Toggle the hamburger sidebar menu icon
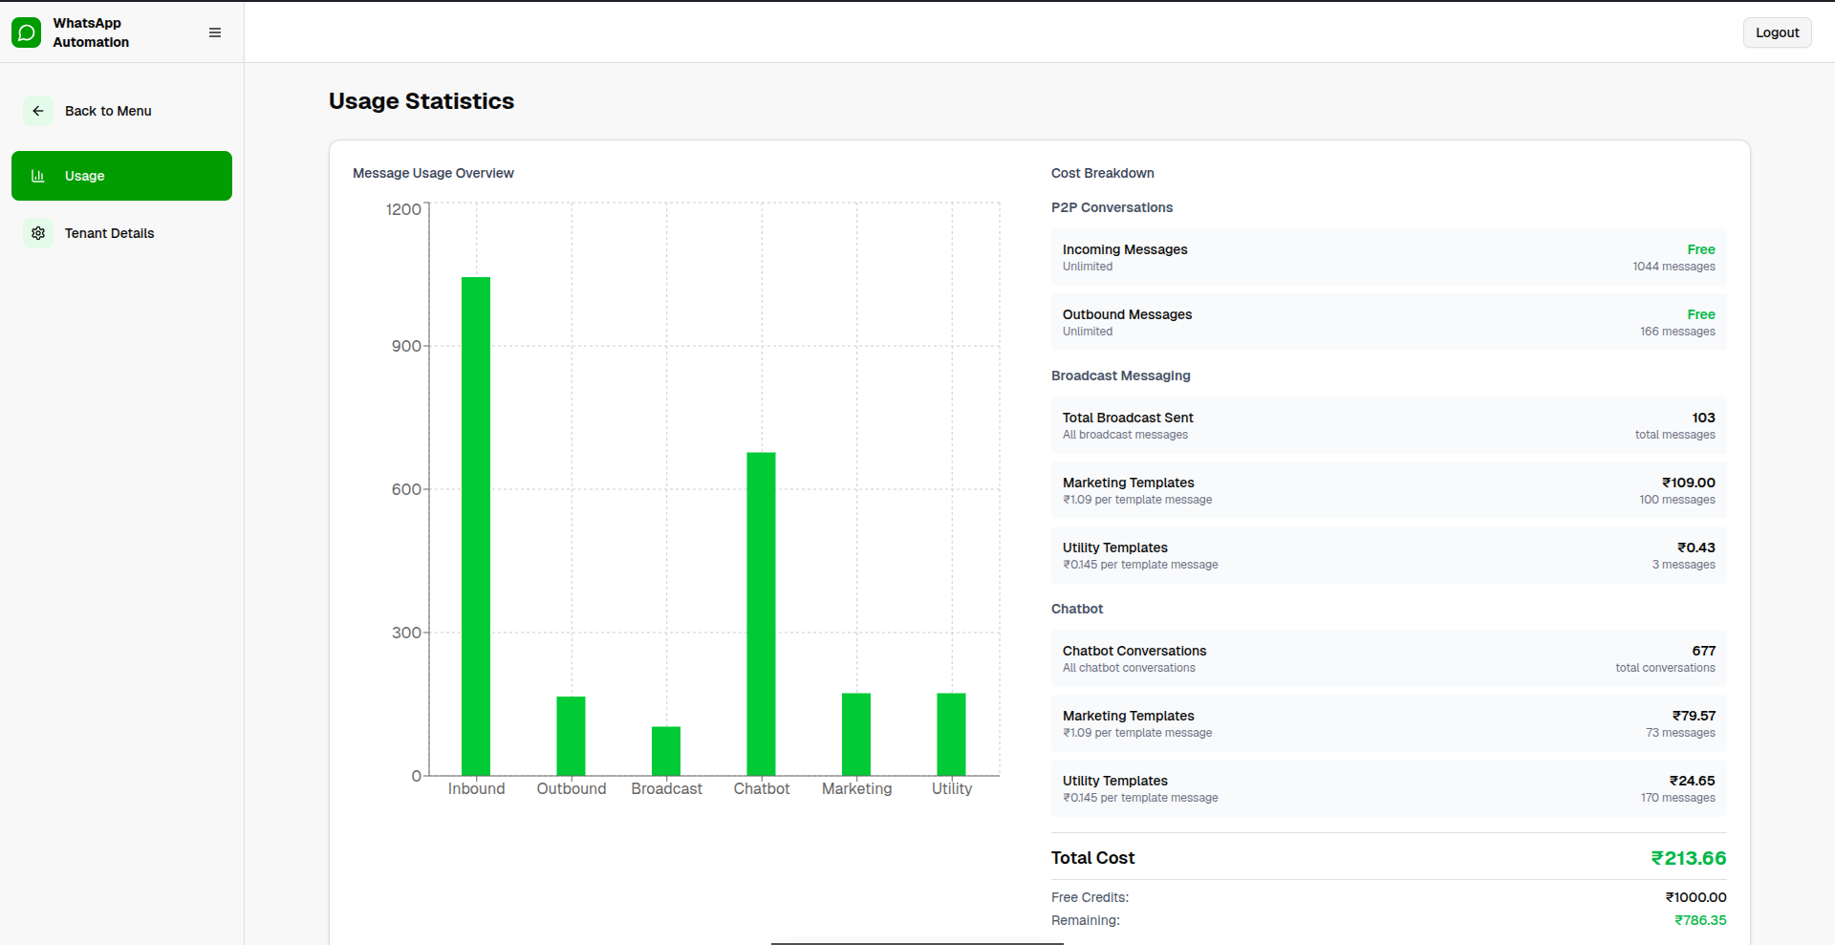This screenshot has width=1835, height=945. coord(215,32)
